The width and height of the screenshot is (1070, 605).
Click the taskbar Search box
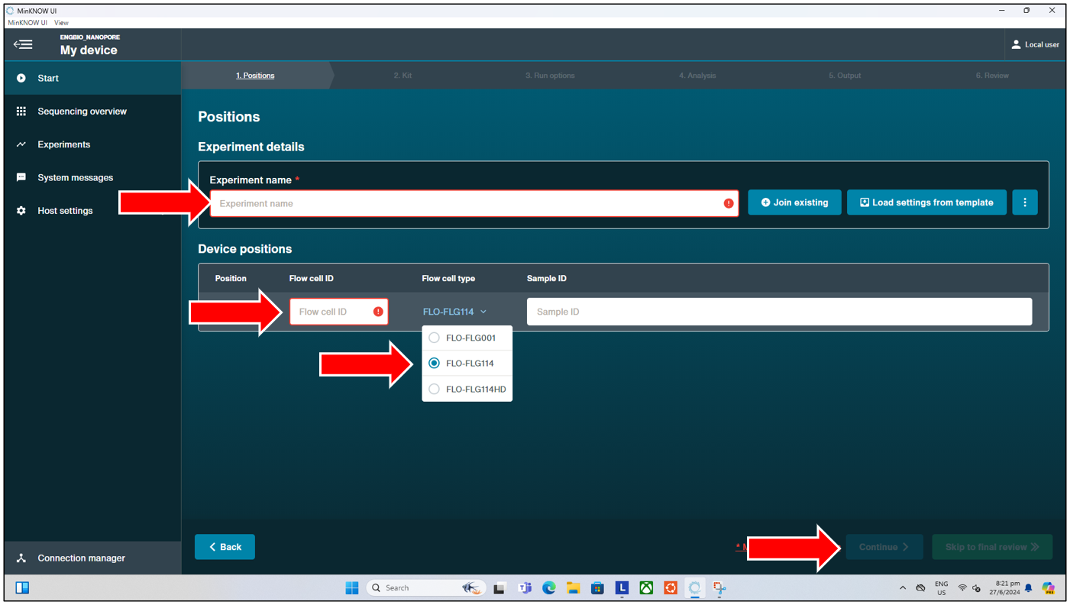click(425, 587)
